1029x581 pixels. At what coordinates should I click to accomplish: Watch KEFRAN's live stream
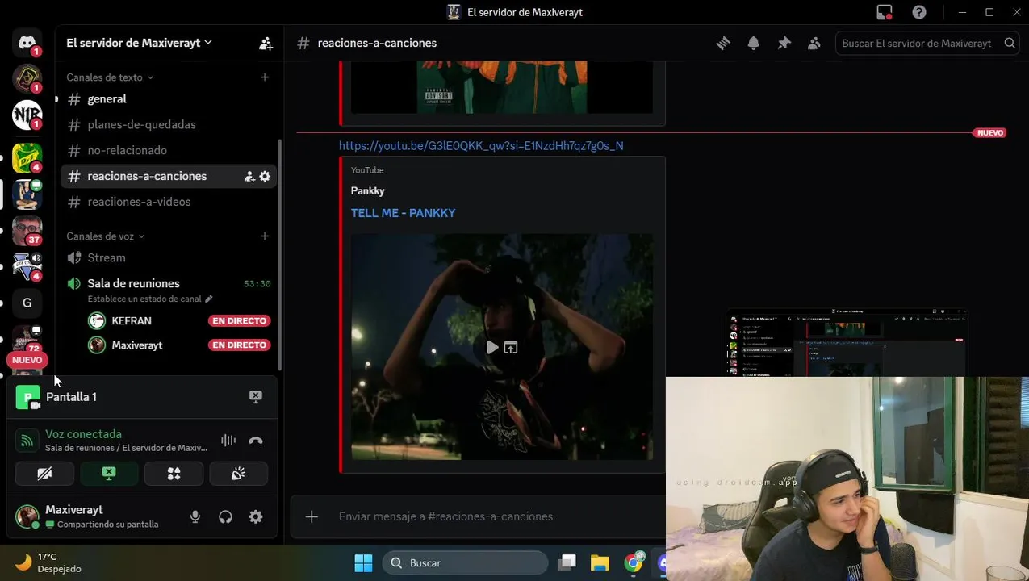point(239,321)
